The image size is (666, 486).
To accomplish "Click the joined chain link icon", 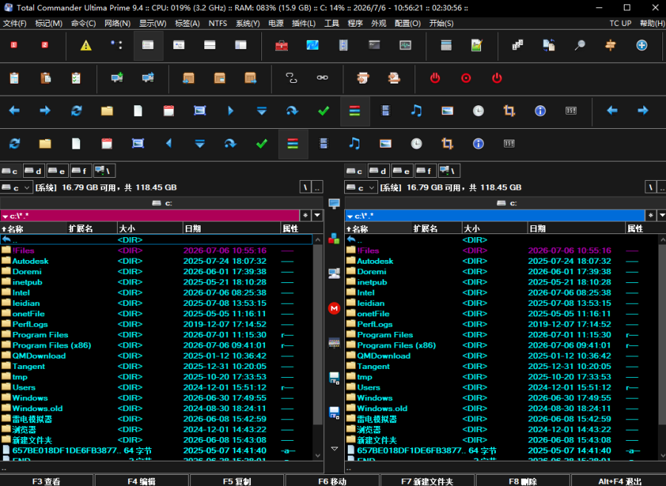I will coord(323,77).
